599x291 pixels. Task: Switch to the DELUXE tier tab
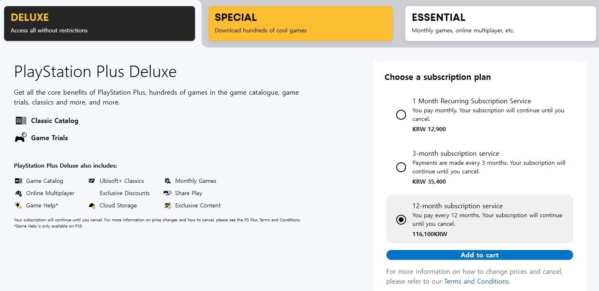point(100,23)
